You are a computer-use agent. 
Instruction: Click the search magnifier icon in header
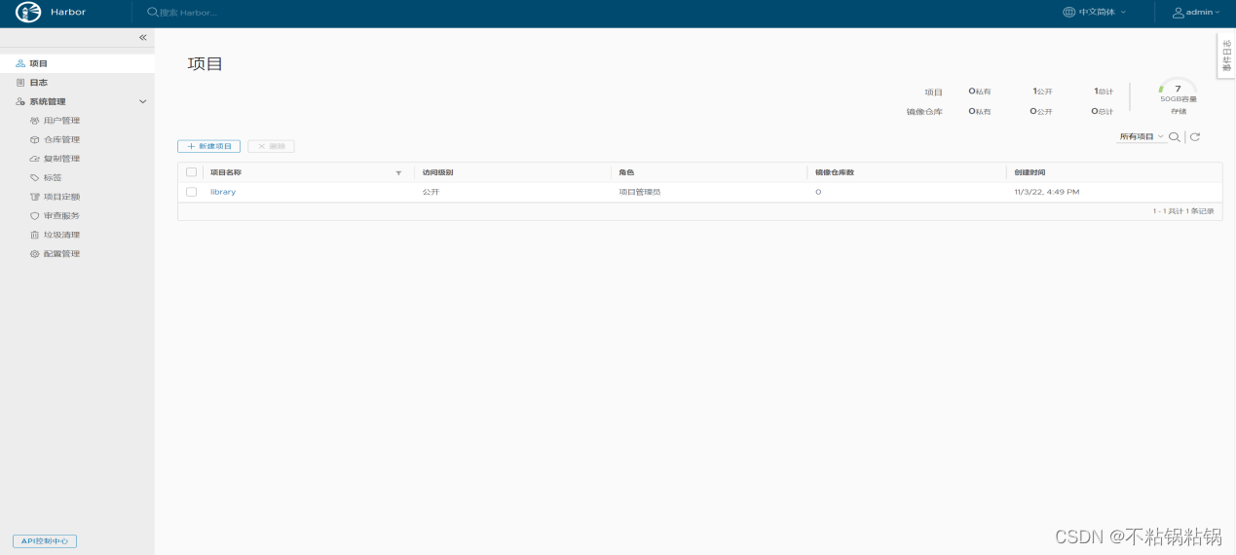[152, 13]
